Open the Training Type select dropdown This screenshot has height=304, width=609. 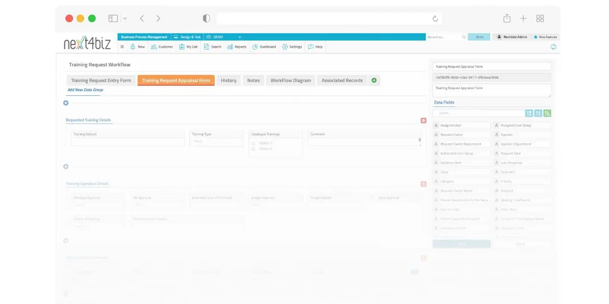point(217,142)
